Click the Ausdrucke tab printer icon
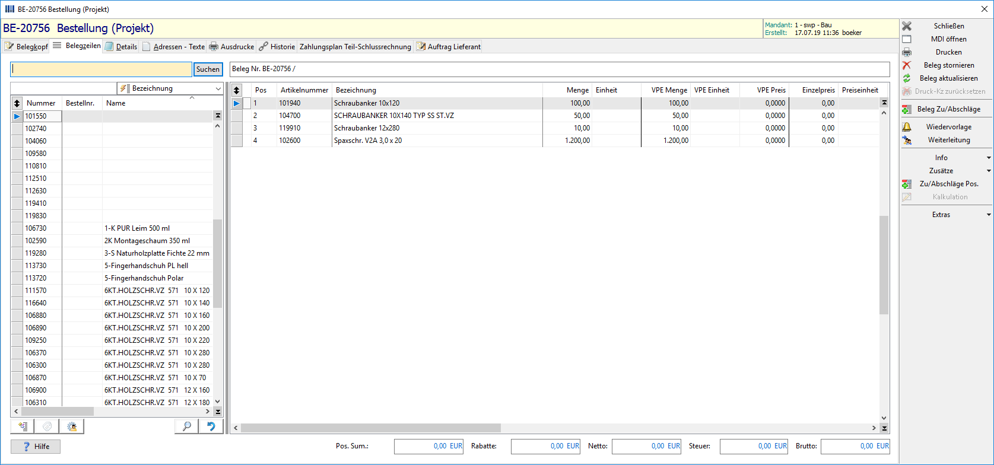This screenshot has height=465, width=994. [214, 46]
